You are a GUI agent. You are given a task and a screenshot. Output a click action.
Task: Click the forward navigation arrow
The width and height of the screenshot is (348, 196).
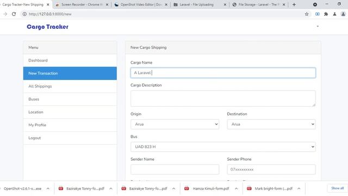point(5,14)
